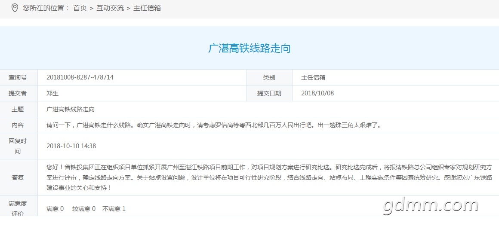
Task: Vote 较满意 in satisfaction rating
Action: pyautogui.click(x=84, y=209)
